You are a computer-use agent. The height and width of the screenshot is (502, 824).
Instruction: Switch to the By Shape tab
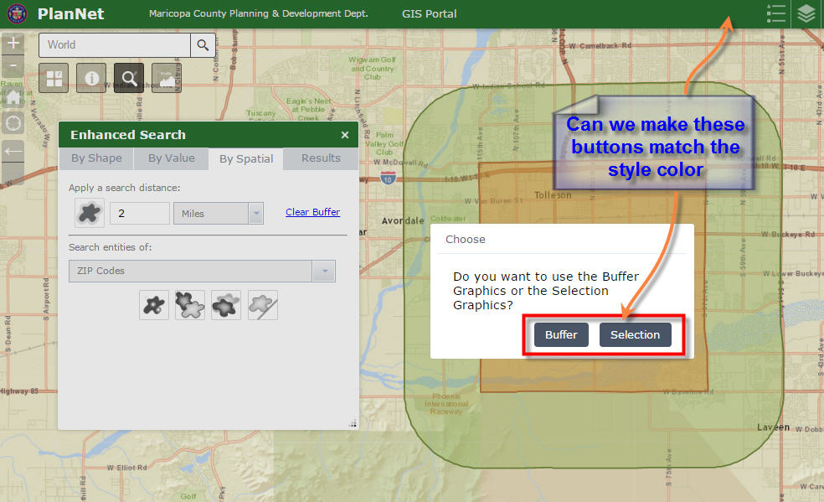[96, 158]
